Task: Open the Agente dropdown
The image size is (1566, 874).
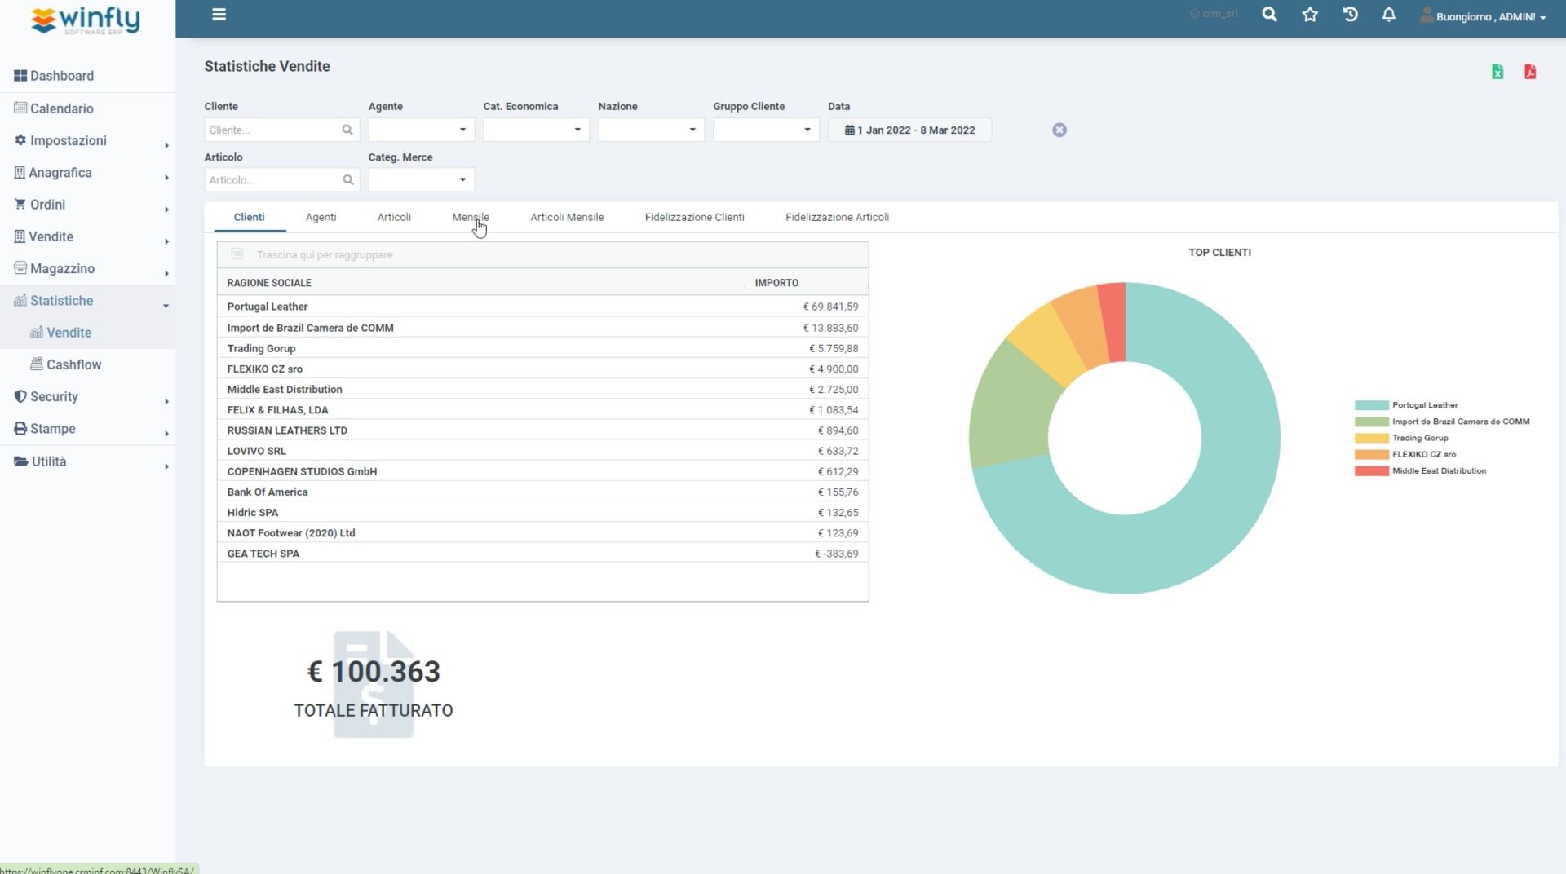Action: [421, 130]
